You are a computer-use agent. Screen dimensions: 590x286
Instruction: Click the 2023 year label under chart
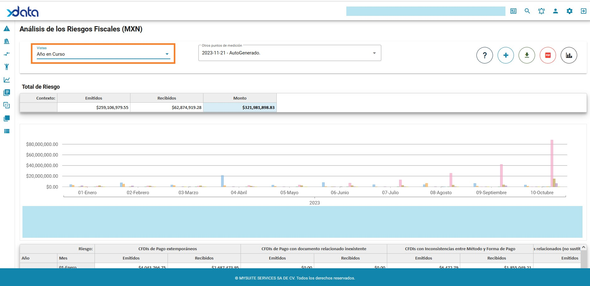click(315, 203)
